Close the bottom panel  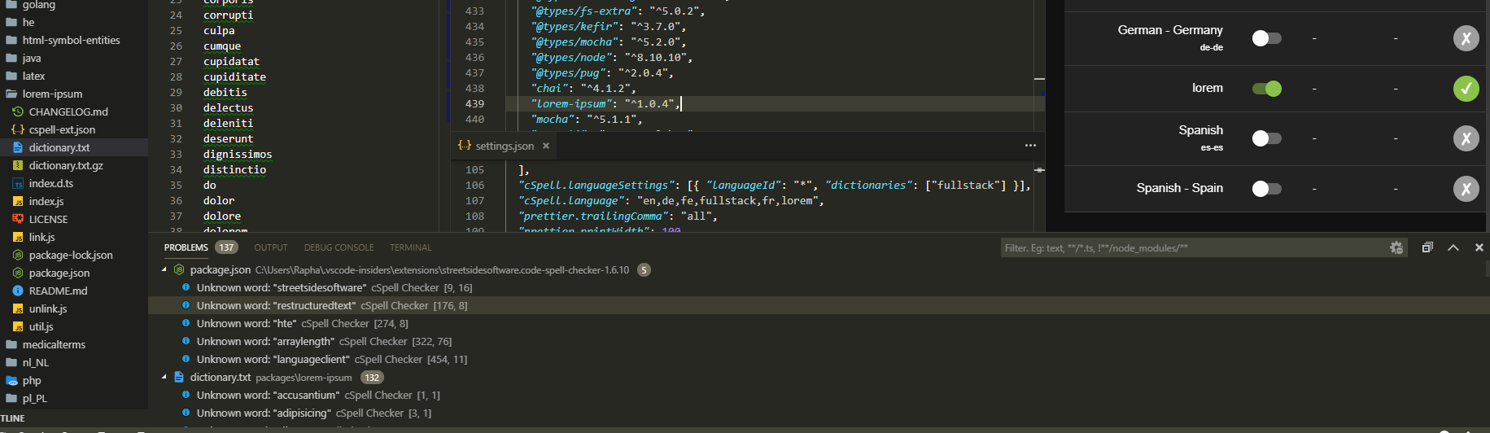[x=1479, y=247]
